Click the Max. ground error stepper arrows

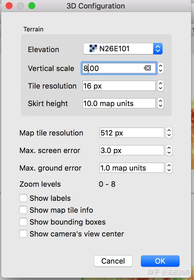click(x=169, y=168)
